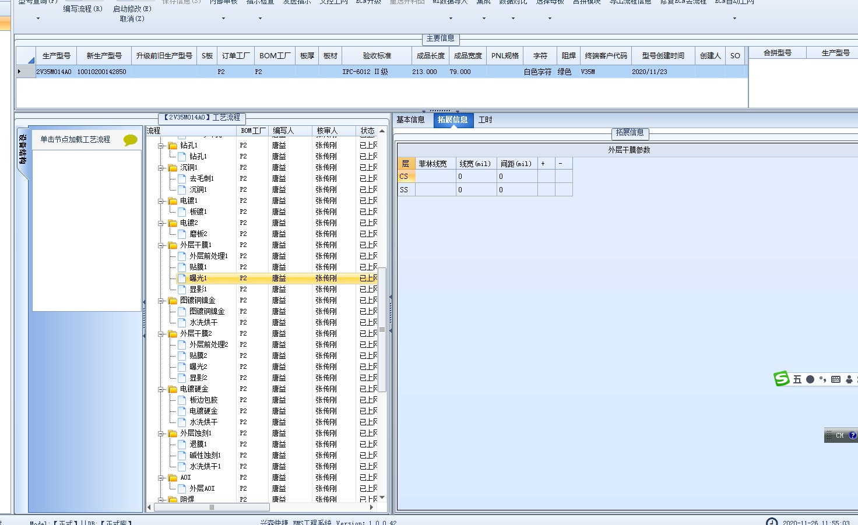Screen dimensions: 858x525
Task: Switch to the 工时 tab
Action: pyautogui.click(x=485, y=119)
